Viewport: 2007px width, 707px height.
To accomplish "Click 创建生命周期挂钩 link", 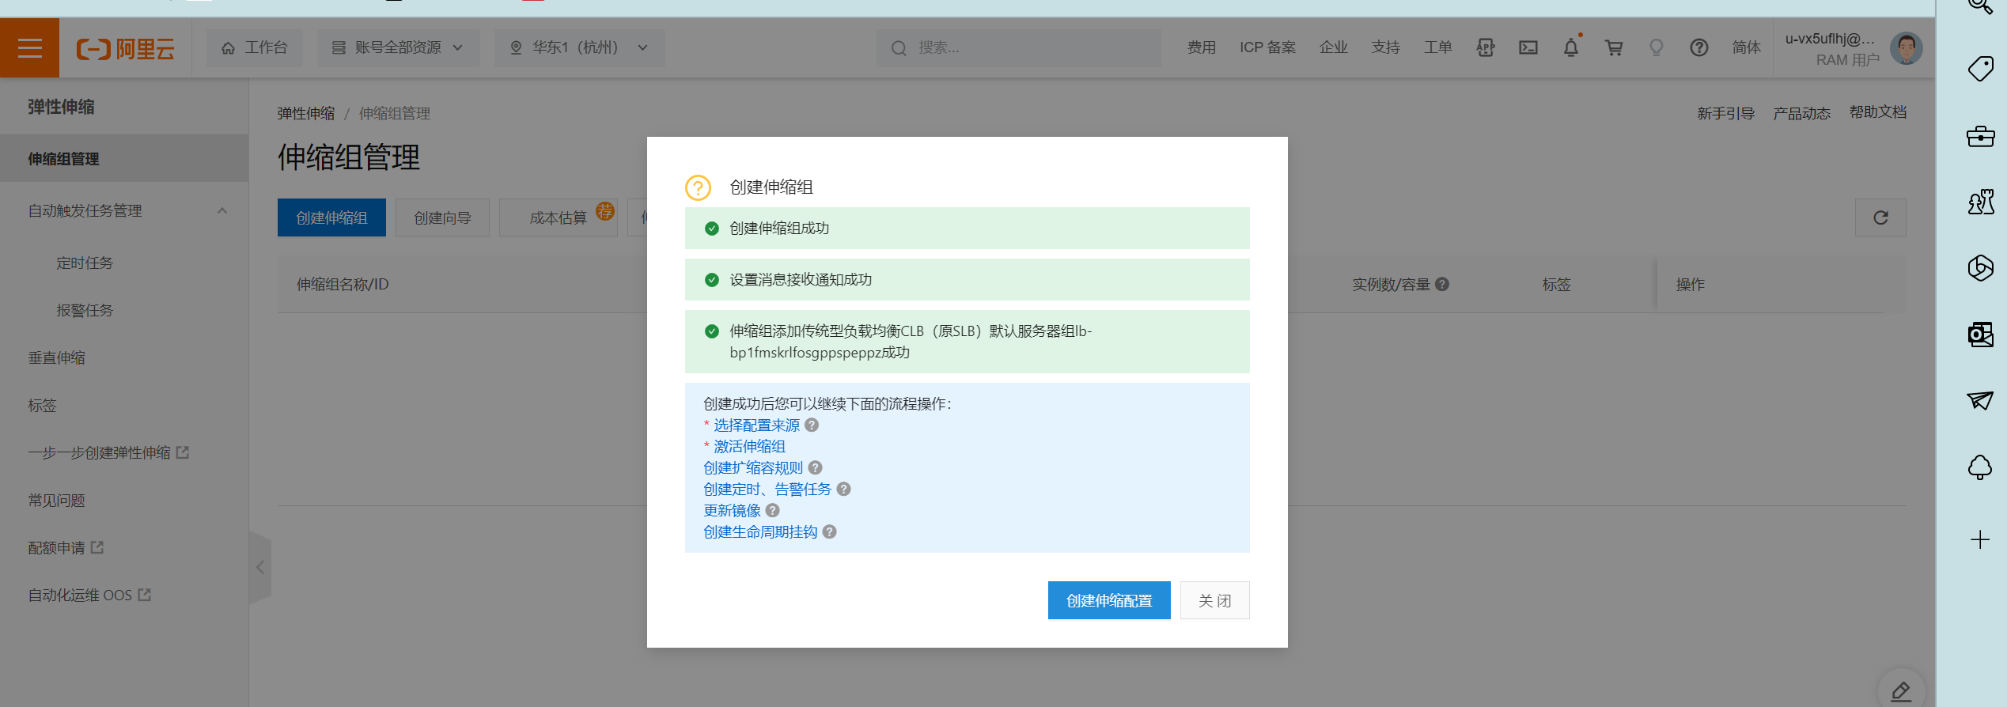I will pyautogui.click(x=760, y=531).
